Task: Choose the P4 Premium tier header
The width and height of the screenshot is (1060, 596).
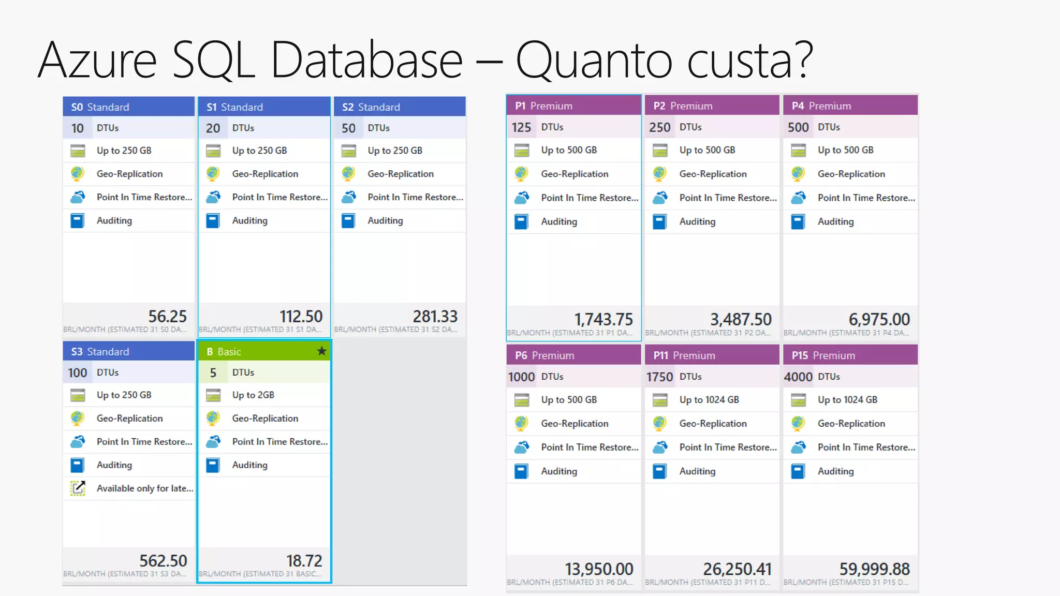Action: 850,106
